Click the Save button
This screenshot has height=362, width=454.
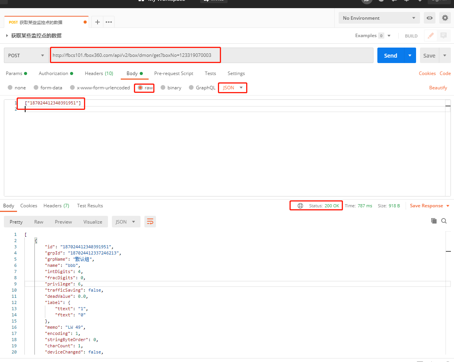(x=429, y=55)
